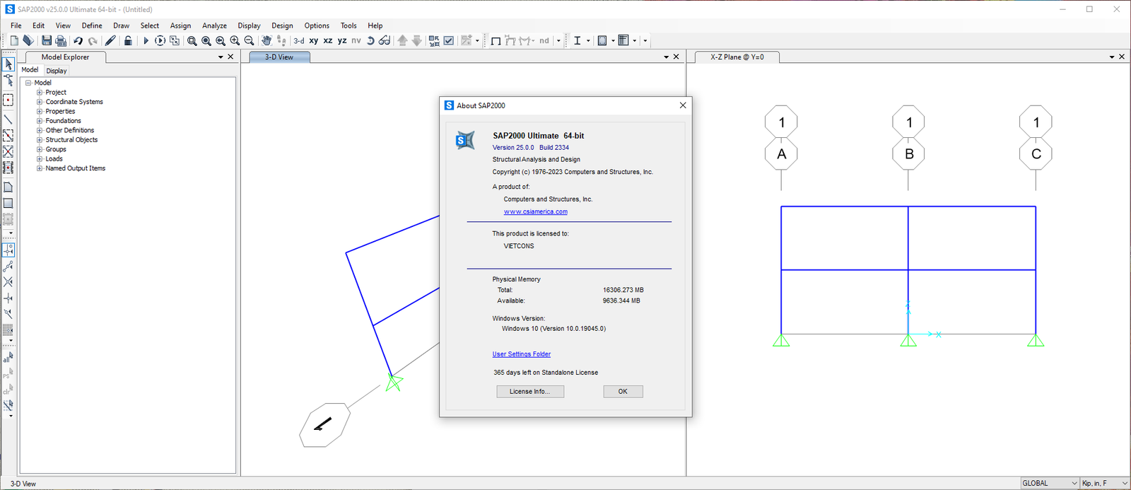
Task: Click the checkmark display options icon
Action: [x=449, y=41]
